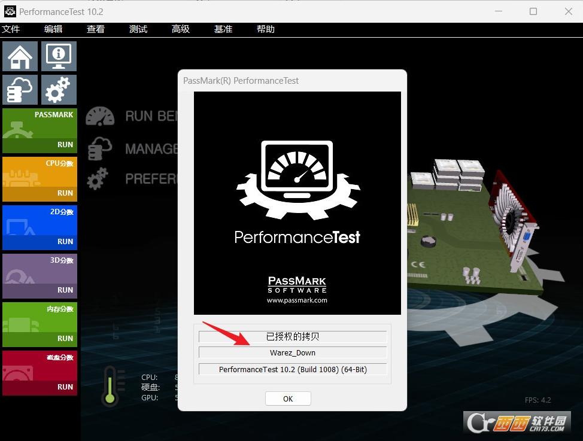Run the CPU score test tile
The width and height of the screenshot is (583, 441).
click(x=40, y=179)
